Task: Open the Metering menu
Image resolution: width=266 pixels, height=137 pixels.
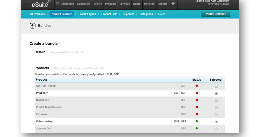Action: click(149, 4)
